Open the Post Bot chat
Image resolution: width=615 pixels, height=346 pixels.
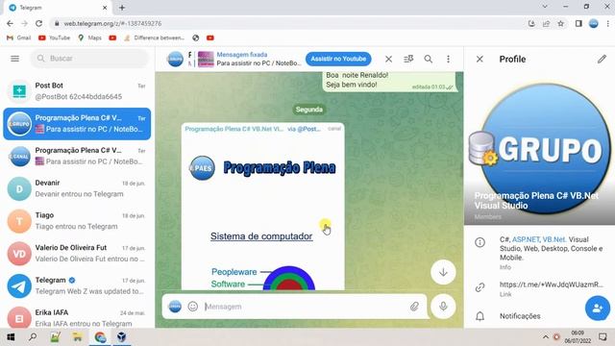(77, 91)
